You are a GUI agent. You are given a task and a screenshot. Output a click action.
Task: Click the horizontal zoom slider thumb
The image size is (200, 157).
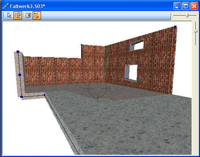click(187, 15)
